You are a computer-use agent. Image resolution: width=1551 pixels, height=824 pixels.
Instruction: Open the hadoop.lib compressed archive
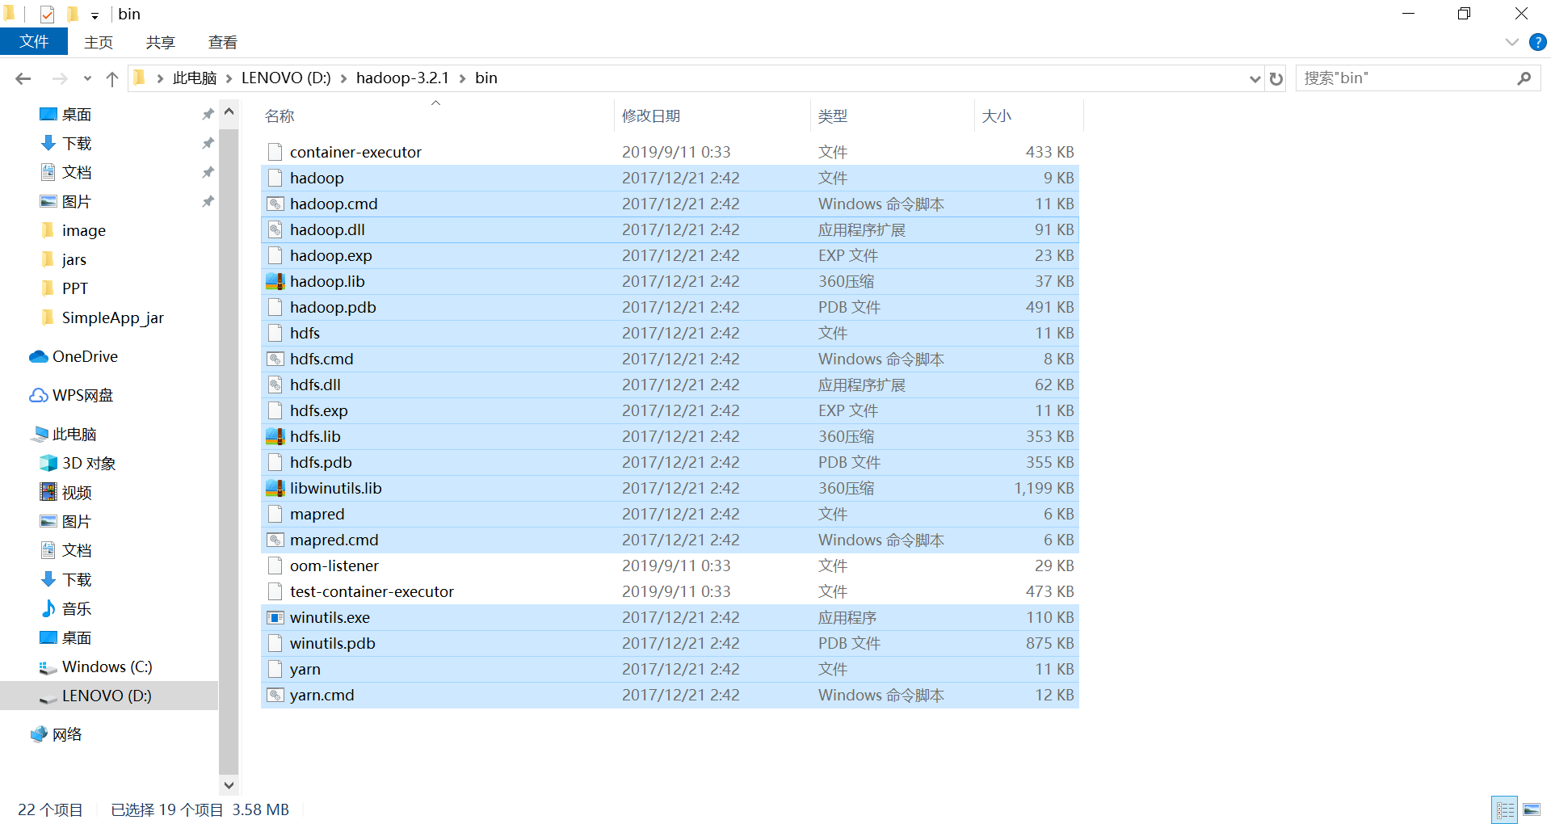pos(327,281)
